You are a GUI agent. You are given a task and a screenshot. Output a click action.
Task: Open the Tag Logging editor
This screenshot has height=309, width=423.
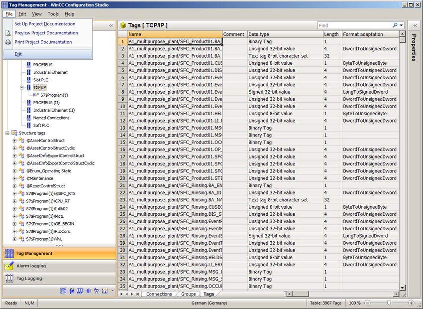point(59,278)
